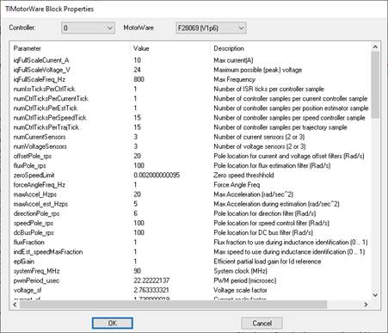Click the iqFullScaleFreq_Hz value 800
The height and width of the screenshot is (333, 388).
[x=139, y=79]
